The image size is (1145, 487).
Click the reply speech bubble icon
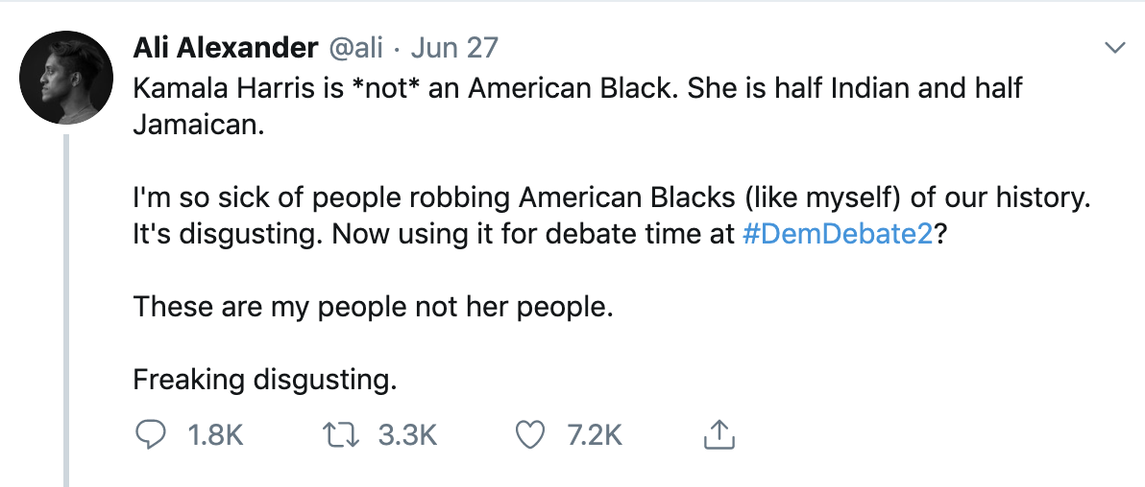151,434
